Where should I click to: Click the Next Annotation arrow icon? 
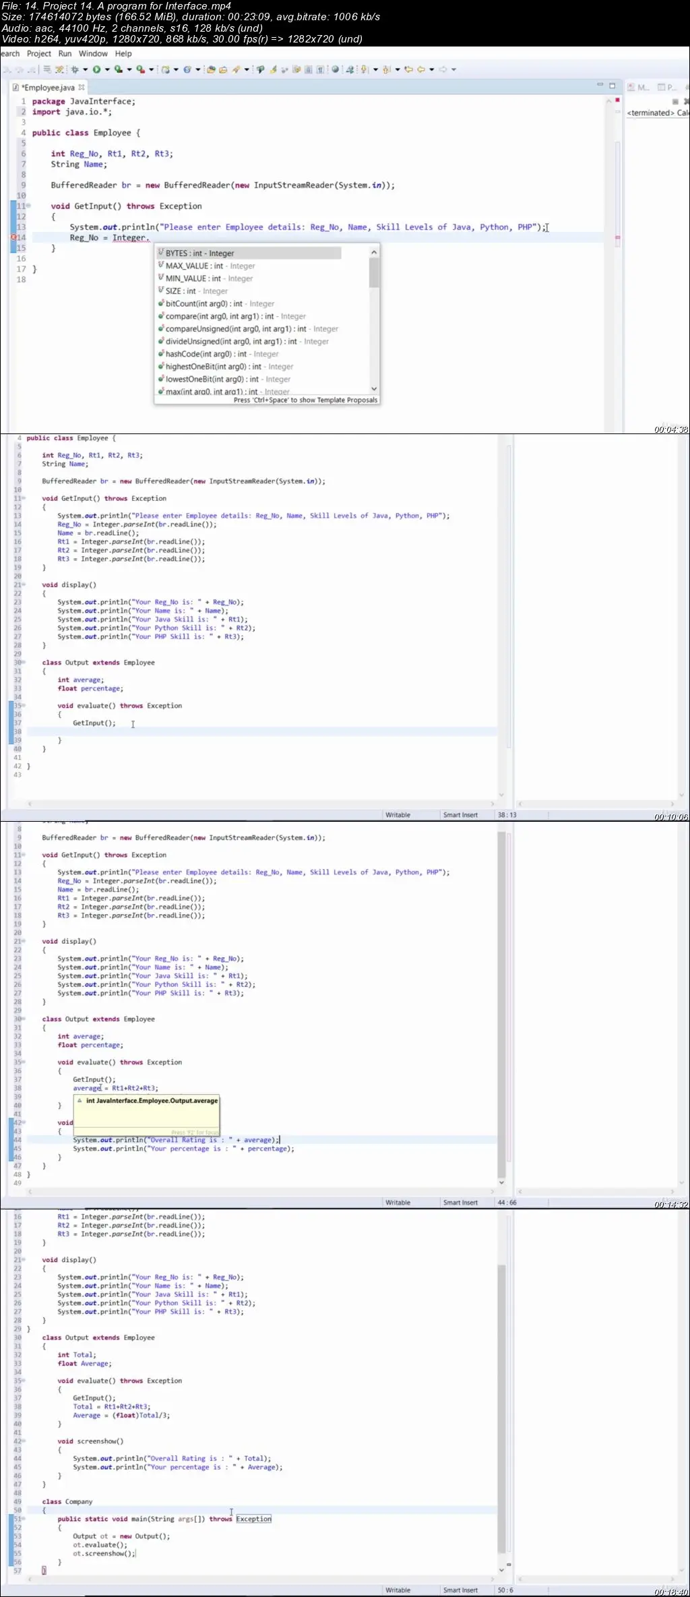[x=364, y=69]
